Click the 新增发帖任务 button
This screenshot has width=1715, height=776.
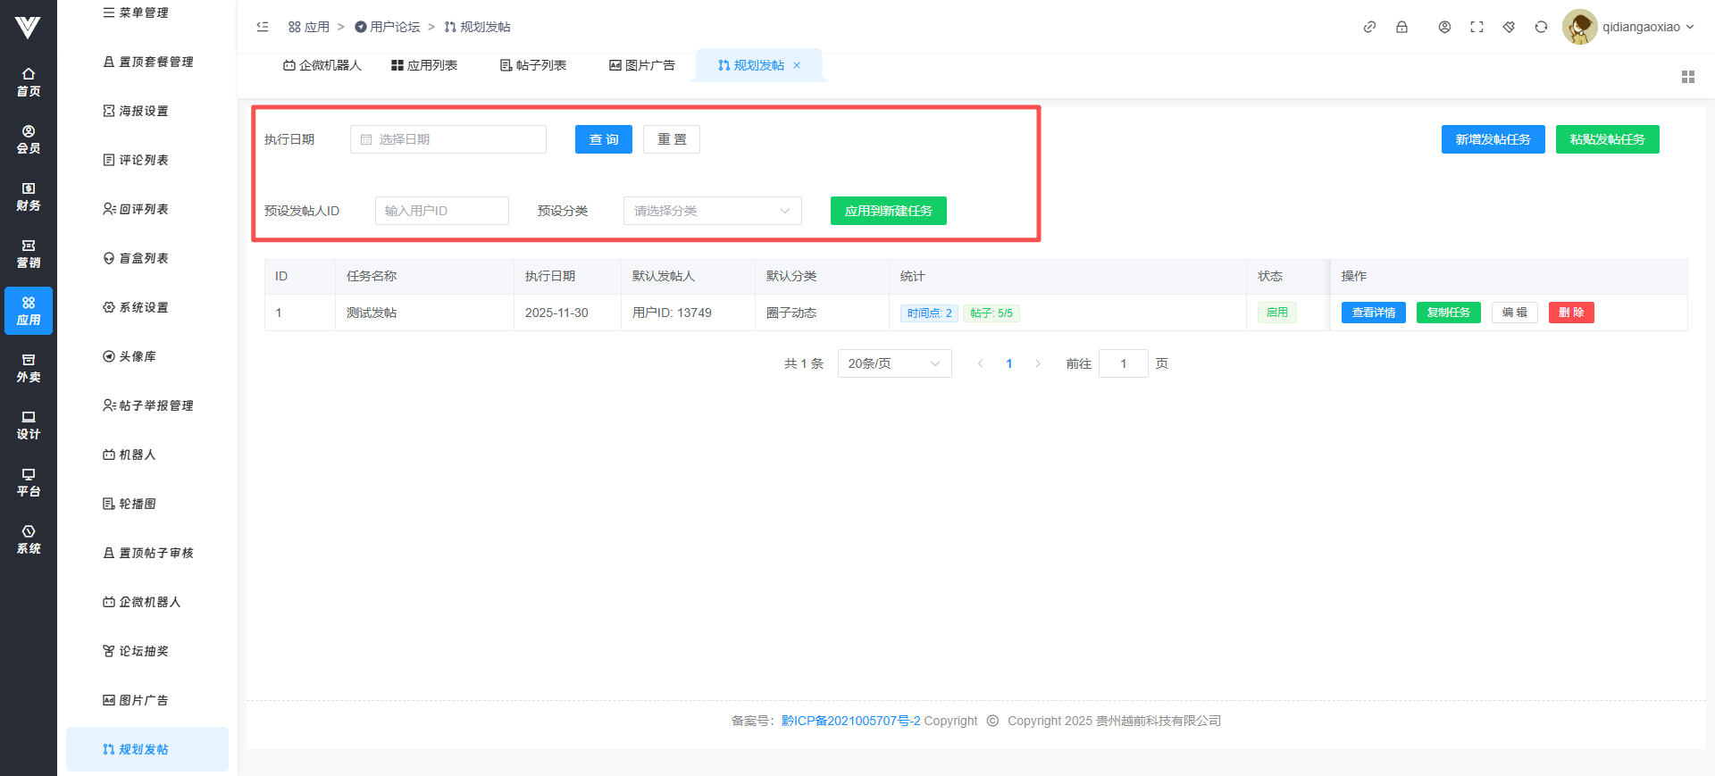coord(1493,139)
